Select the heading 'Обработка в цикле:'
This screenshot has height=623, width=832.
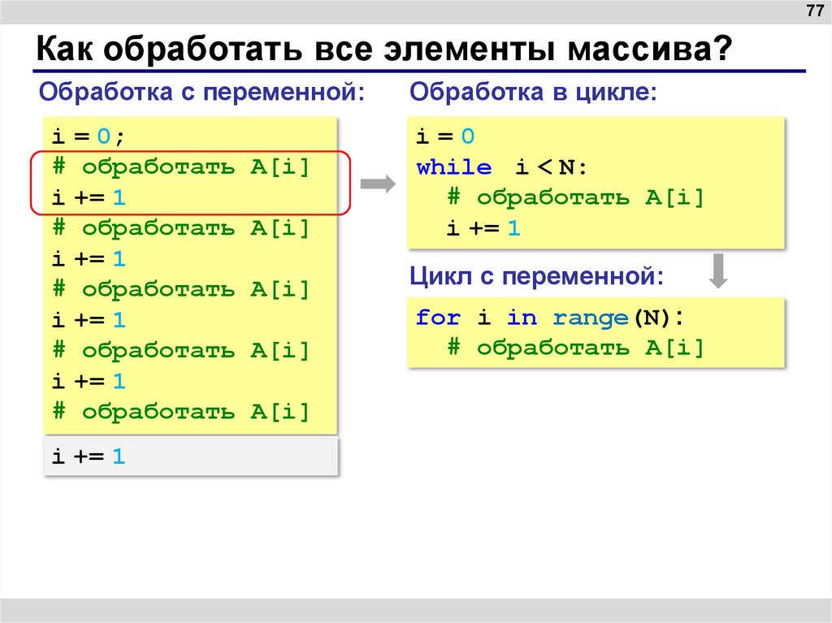pyautogui.click(x=533, y=92)
